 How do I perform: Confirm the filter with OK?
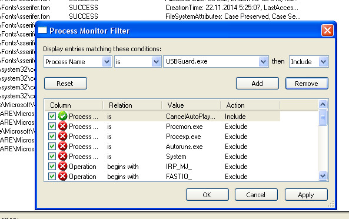pyautogui.click(x=207, y=195)
